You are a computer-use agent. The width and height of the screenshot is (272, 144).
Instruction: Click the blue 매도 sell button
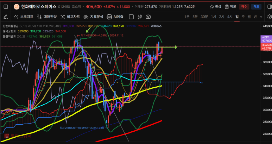tap(256, 7)
